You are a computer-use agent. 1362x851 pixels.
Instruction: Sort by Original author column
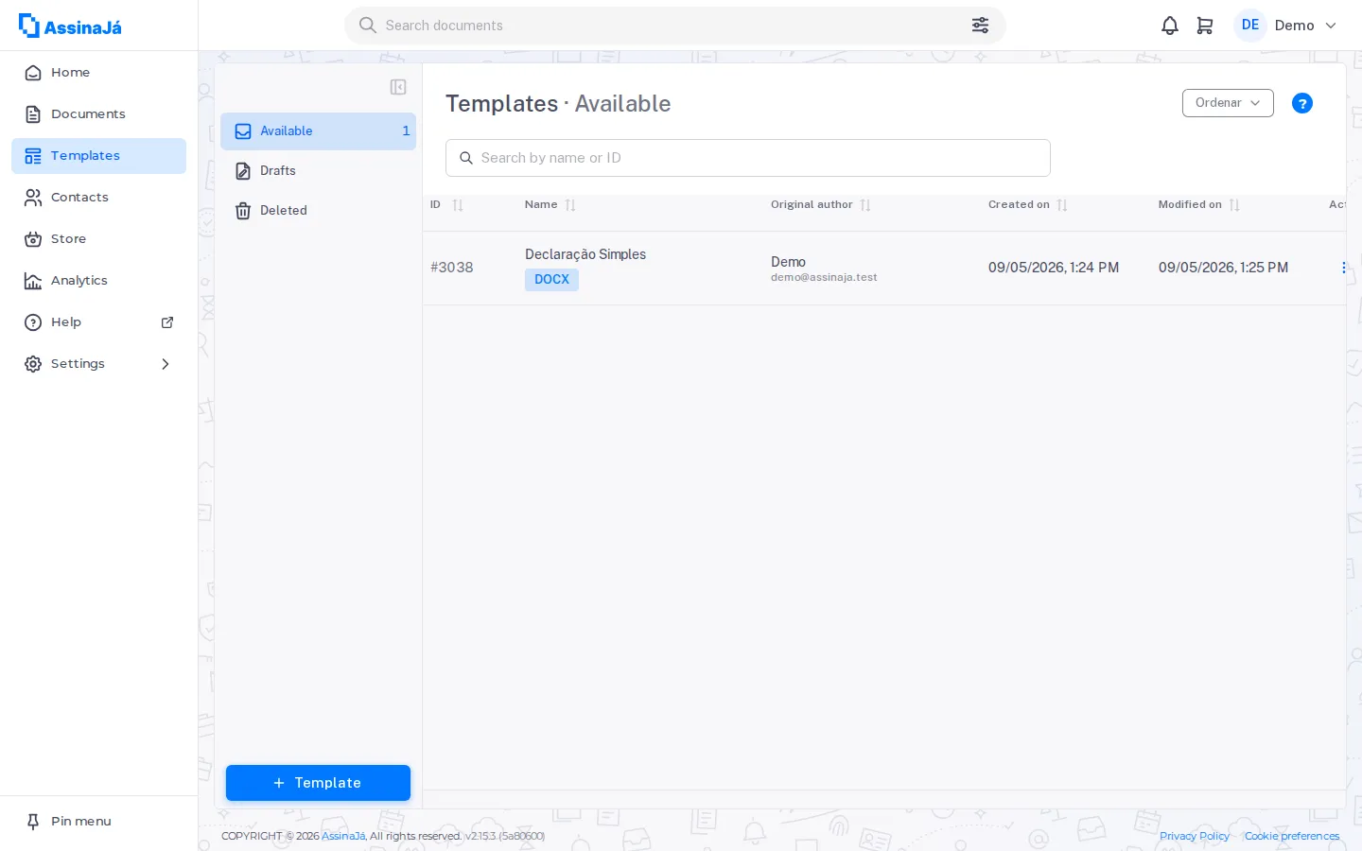865,205
